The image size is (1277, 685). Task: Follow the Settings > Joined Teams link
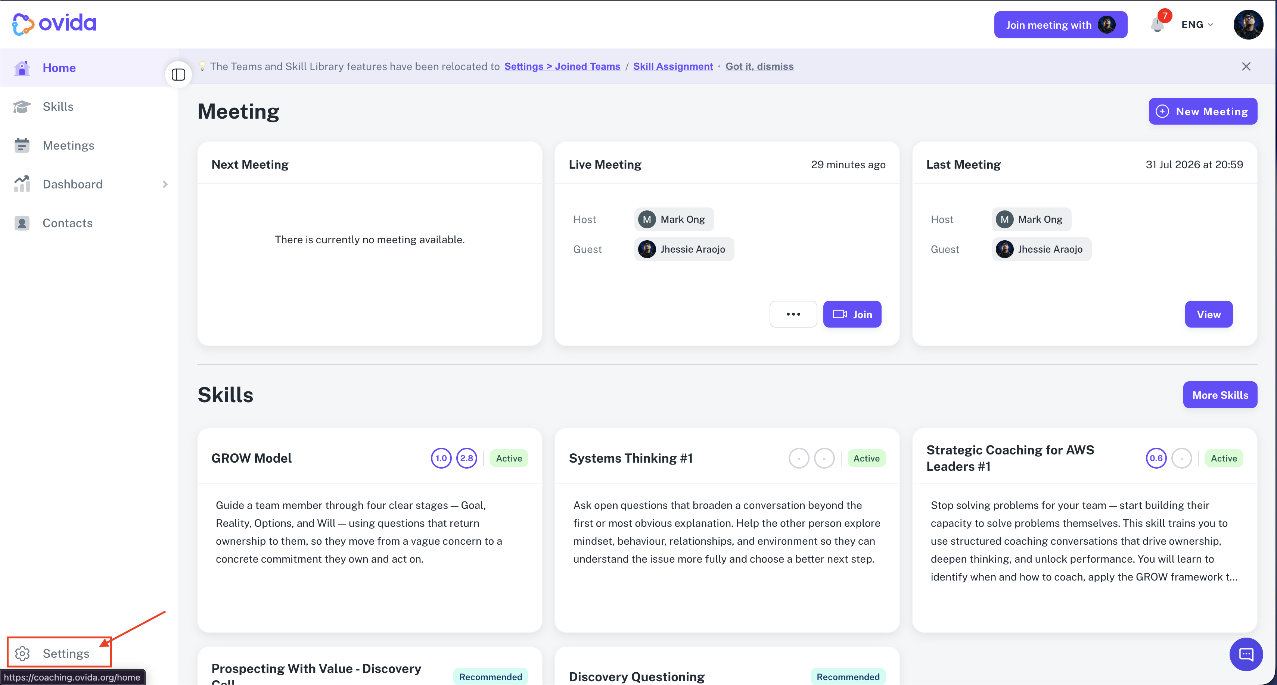562,66
